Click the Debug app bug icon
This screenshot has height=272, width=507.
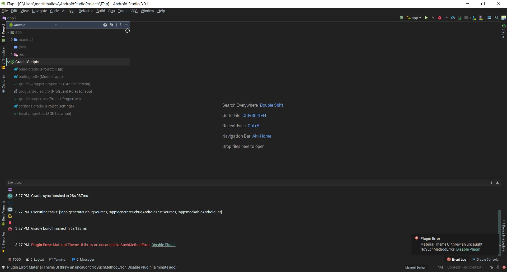coord(440,18)
